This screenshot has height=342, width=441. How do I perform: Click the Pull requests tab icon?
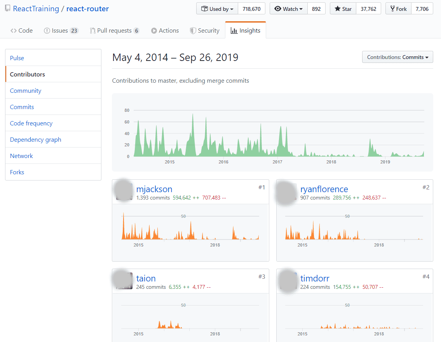click(x=92, y=31)
